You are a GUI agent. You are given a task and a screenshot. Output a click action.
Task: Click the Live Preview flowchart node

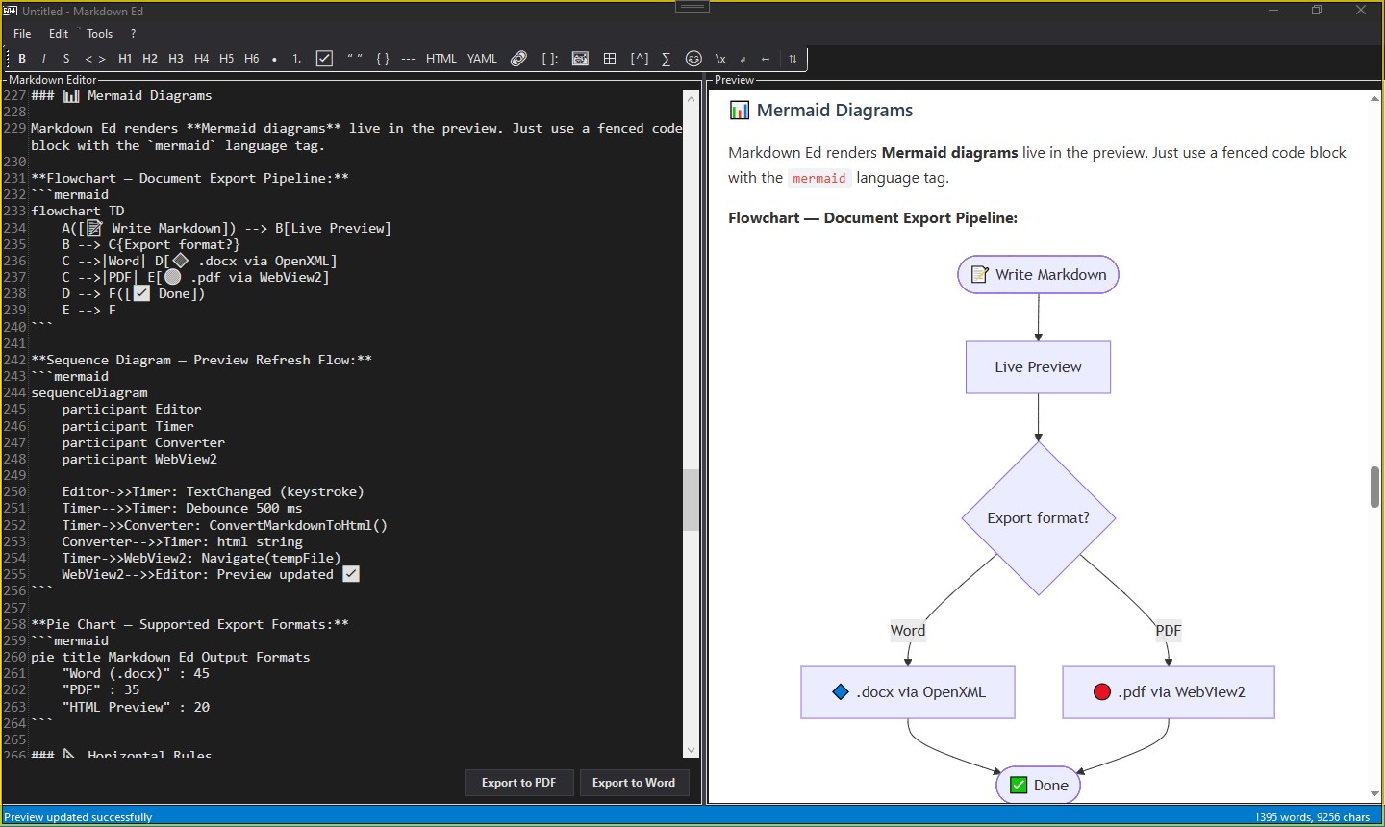click(1039, 367)
